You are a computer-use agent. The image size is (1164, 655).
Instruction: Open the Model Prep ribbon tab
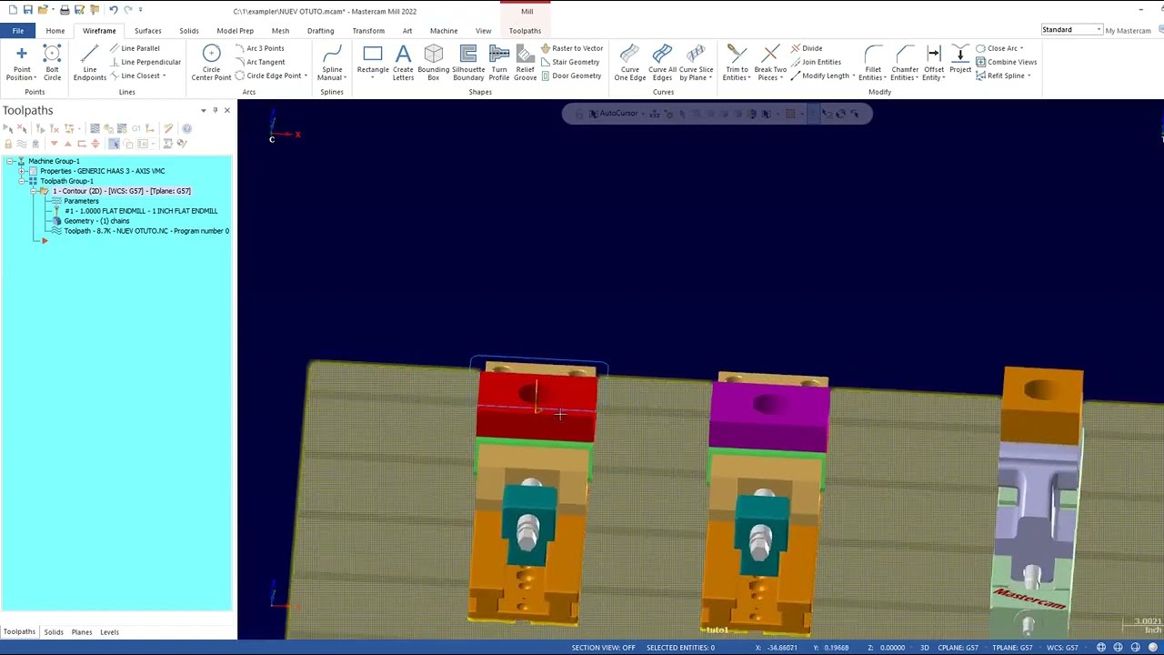235,31
